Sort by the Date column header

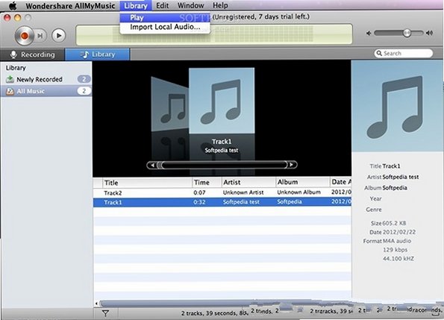[340, 182]
